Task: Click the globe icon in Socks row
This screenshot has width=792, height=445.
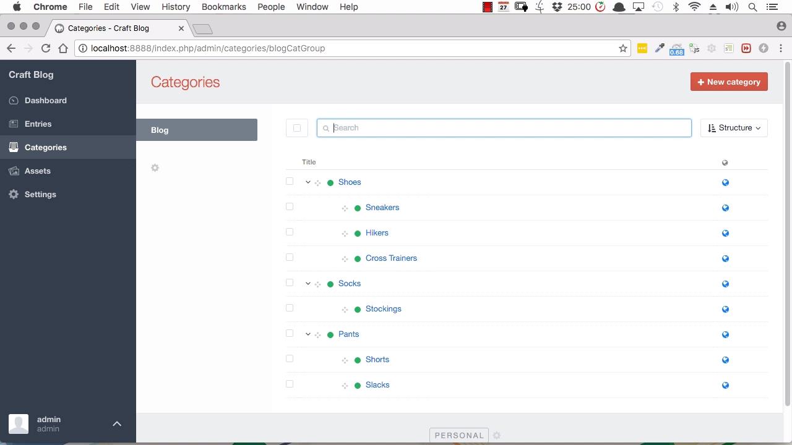Action: coord(725,284)
